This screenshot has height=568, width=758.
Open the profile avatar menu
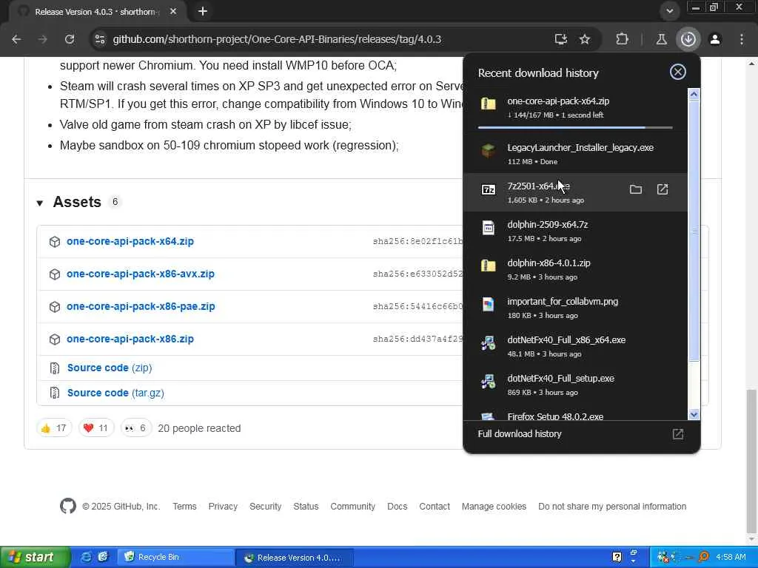tap(715, 39)
